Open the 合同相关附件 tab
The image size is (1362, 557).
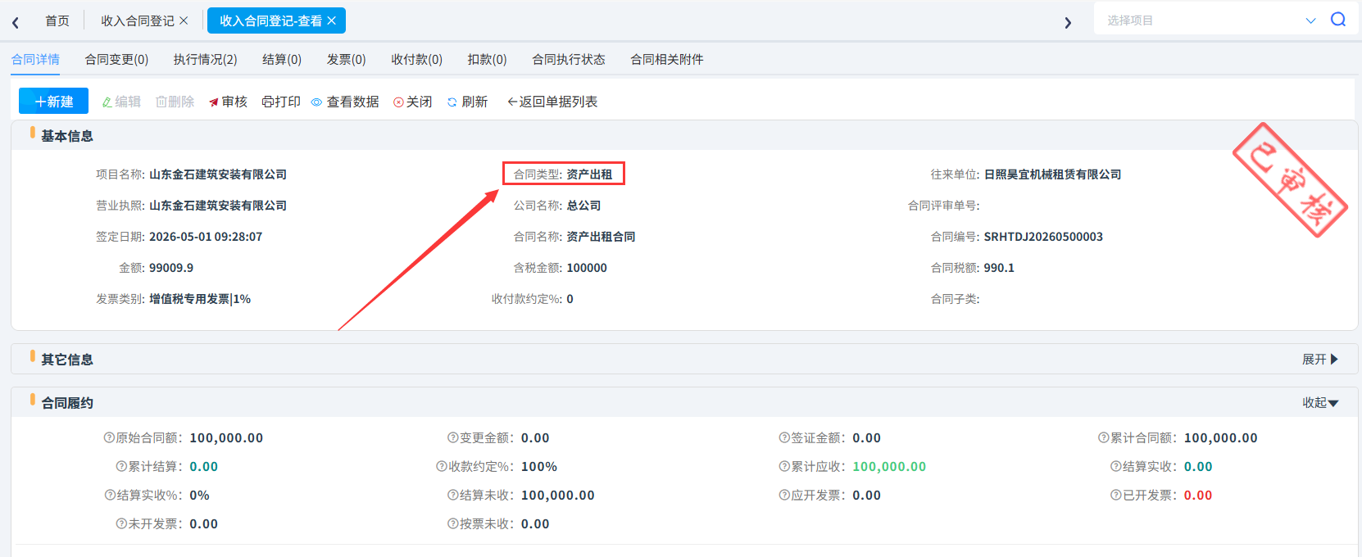click(x=666, y=59)
